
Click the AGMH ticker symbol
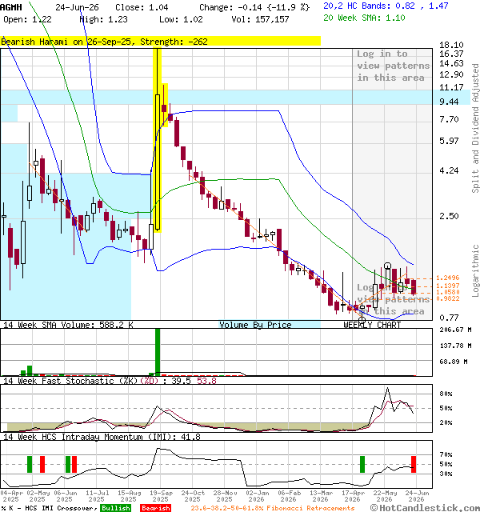[11, 7]
